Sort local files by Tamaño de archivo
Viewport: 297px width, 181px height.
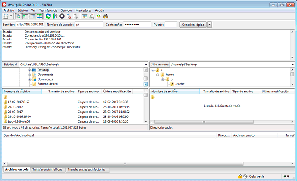click(59, 92)
